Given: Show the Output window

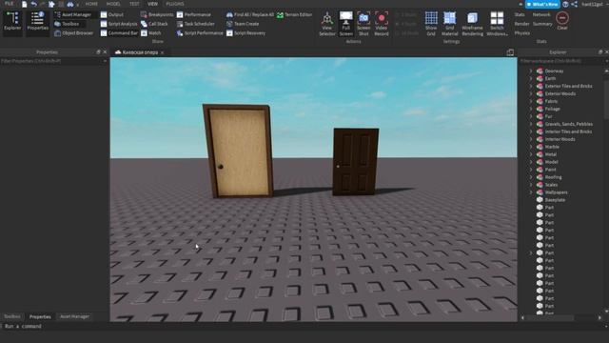Looking at the screenshot, I should (112, 15).
